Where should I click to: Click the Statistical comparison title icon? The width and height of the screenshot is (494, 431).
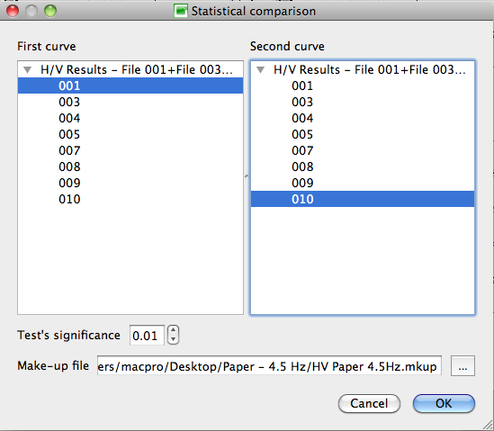pos(181,11)
